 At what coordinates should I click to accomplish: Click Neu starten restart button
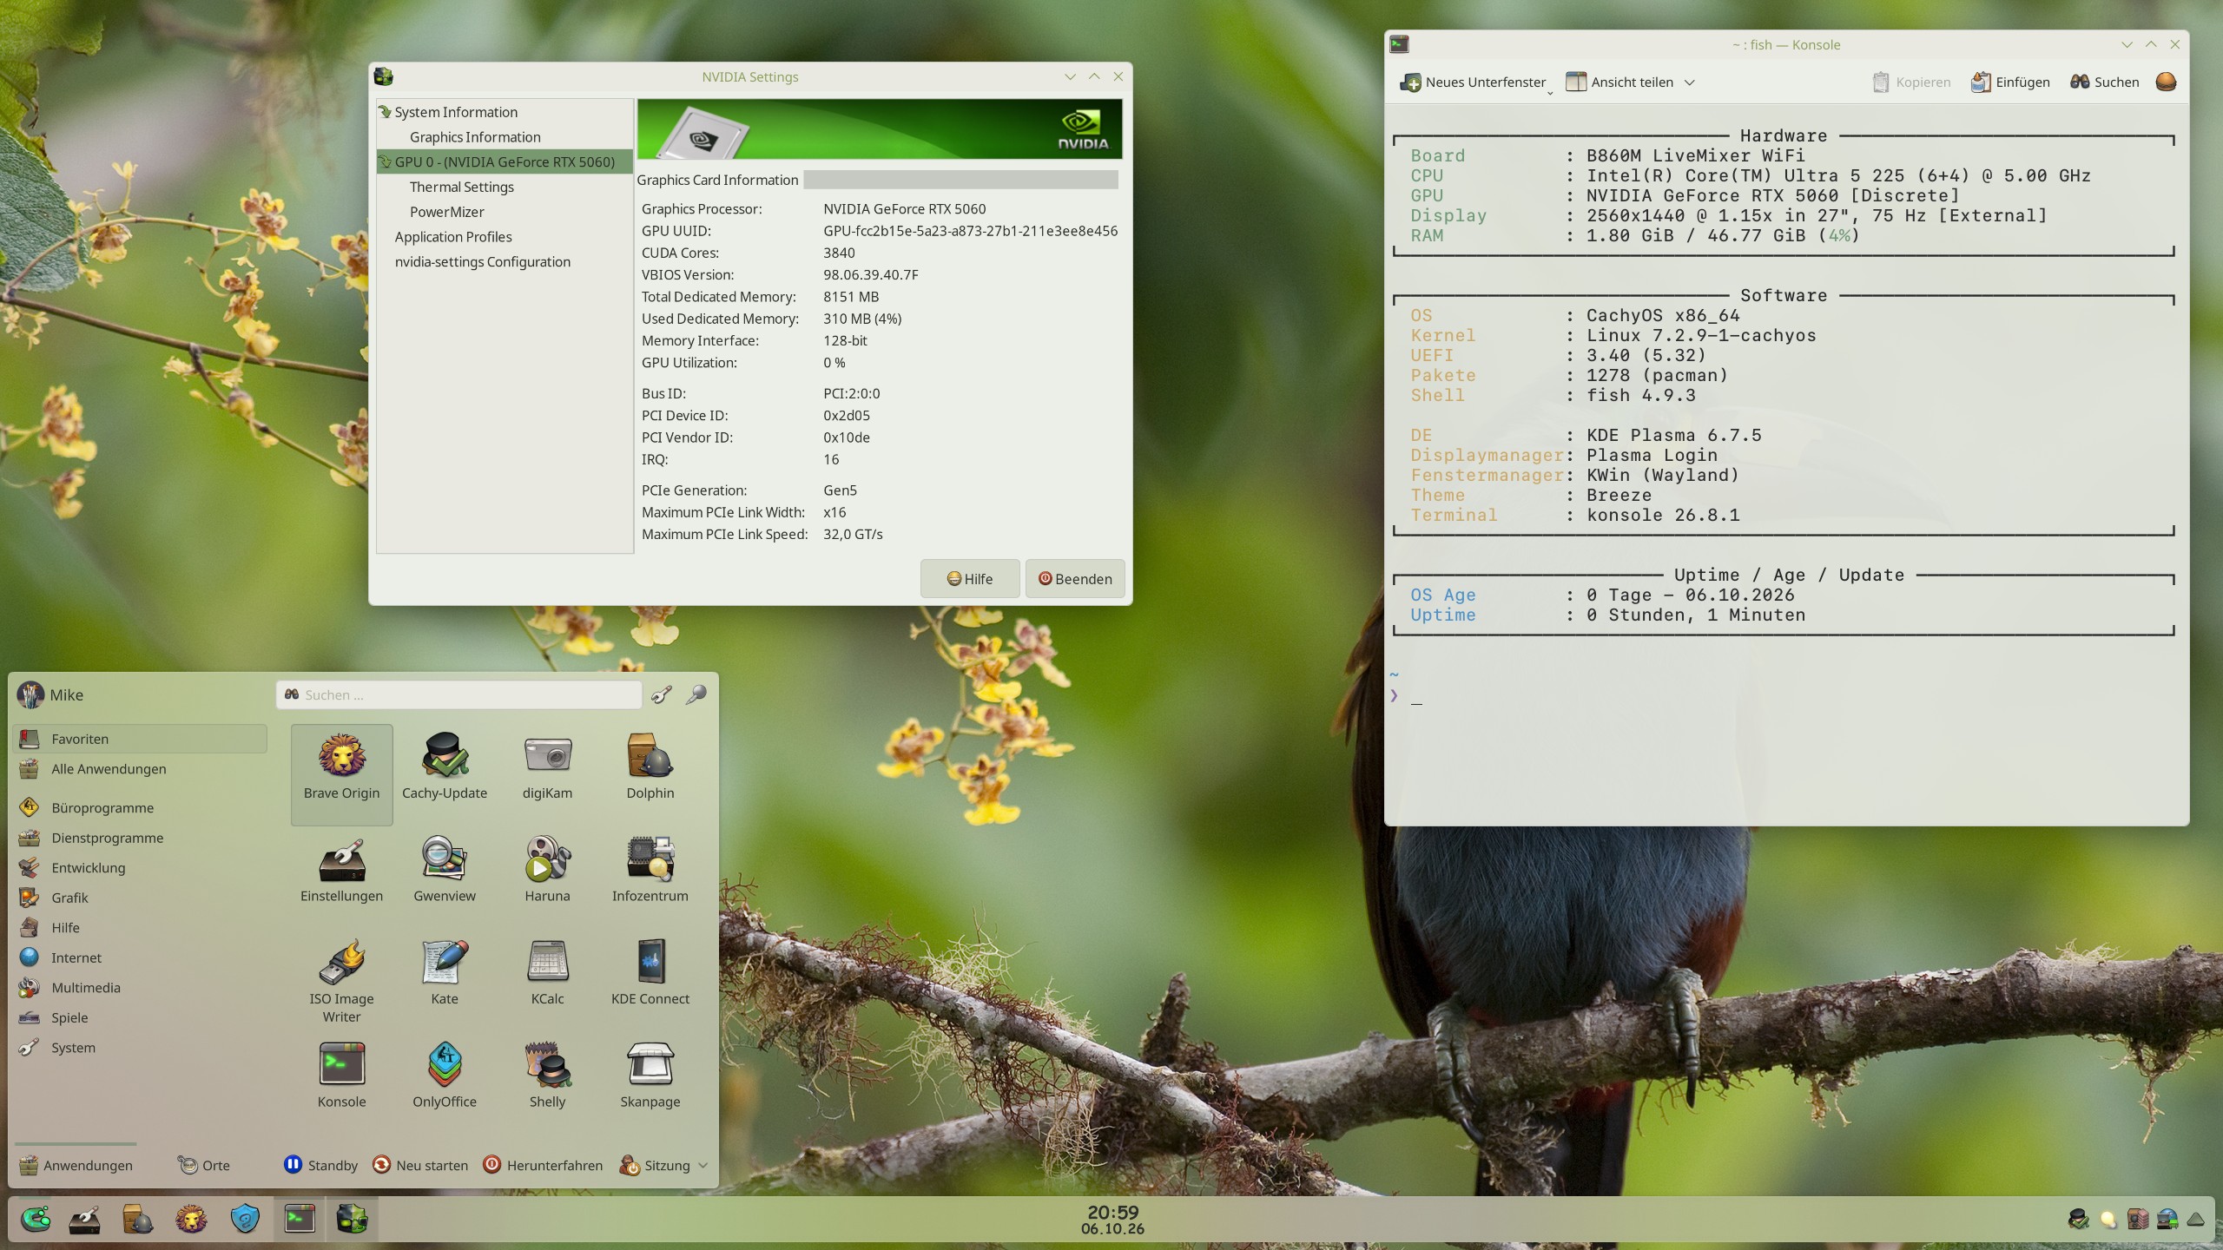pyautogui.click(x=420, y=1165)
